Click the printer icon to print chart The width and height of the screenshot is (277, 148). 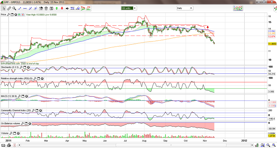[x=9, y=145]
